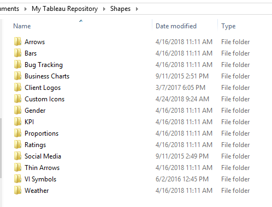Select the VI Symbols folder icon
Screen dimensions: 272x207
17,179
